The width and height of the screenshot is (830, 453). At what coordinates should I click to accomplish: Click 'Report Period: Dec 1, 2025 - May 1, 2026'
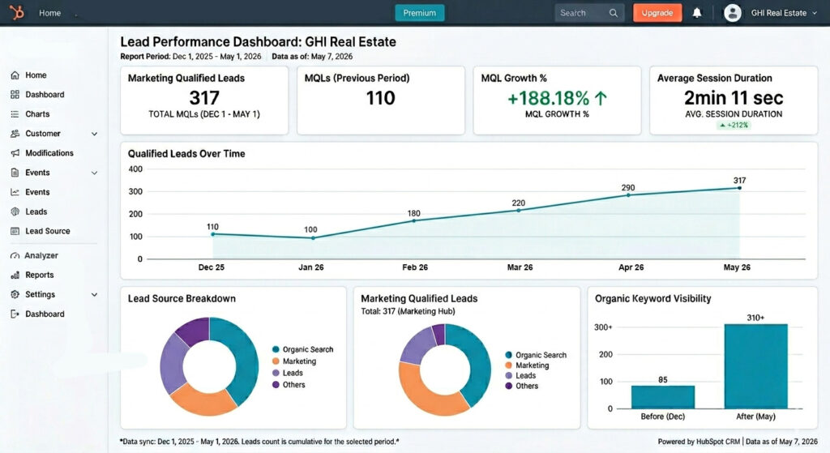(x=190, y=57)
